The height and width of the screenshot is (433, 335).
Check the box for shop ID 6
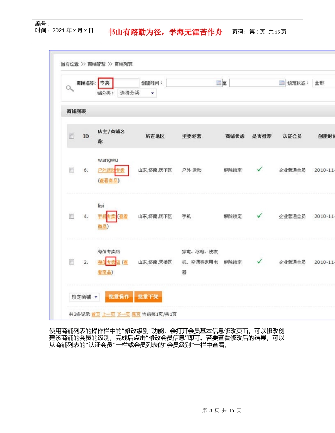tap(72, 170)
